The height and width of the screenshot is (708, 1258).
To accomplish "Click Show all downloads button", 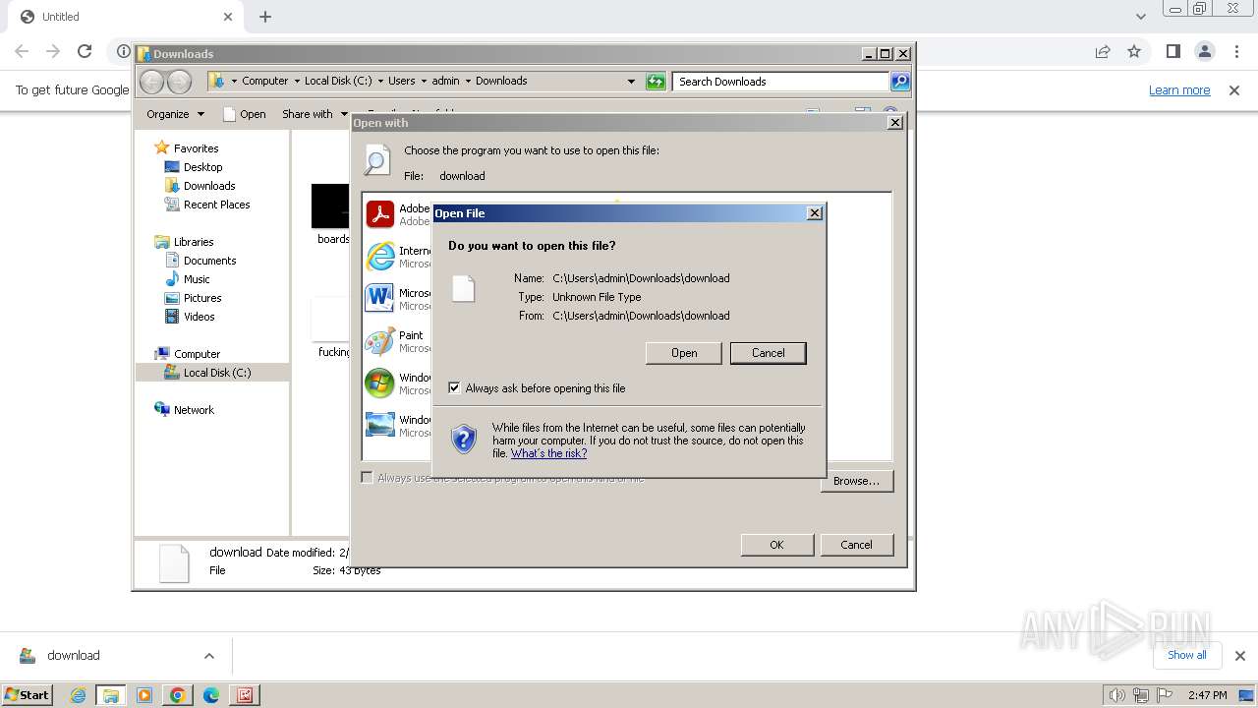I will click(1186, 655).
